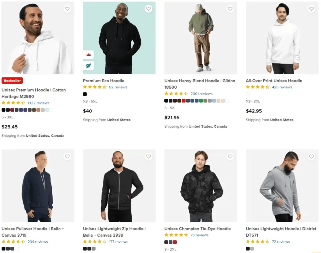The image size is (321, 253).
Task: Favorite the District DT571 hoodie
Action: tap(312, 156)
